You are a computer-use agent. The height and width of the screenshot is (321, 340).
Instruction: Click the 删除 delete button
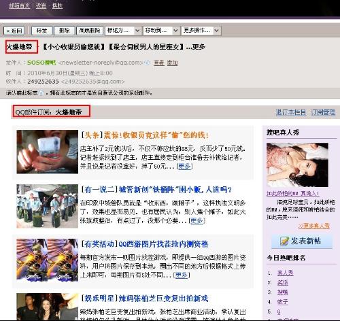pos(65,31)
